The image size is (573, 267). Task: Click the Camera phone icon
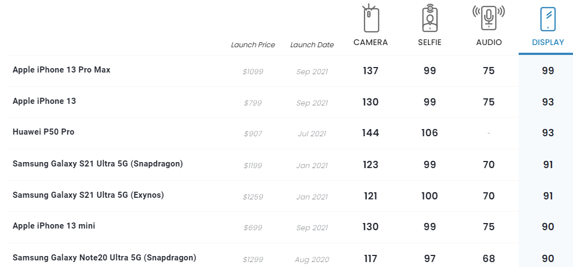(371, 18)
